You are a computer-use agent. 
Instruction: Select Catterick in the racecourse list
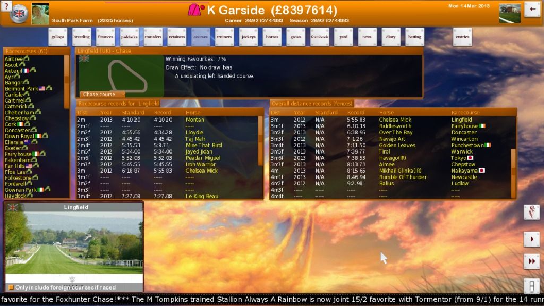(x=15, y=106)
